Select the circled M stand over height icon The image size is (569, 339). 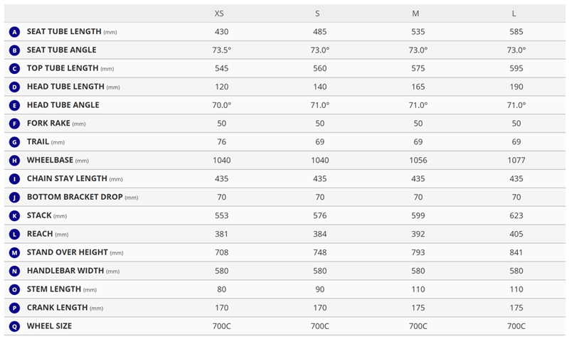(x=14, y=253)
